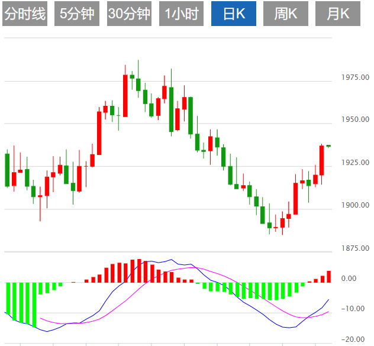Click the 1875.00 price axis label
Image resolution: width=374 pixels, height=346 pixels.
click(x=355, y=248)
